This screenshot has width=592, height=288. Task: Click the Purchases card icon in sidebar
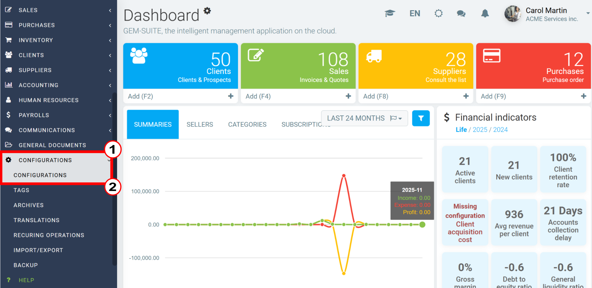(8, 25)
